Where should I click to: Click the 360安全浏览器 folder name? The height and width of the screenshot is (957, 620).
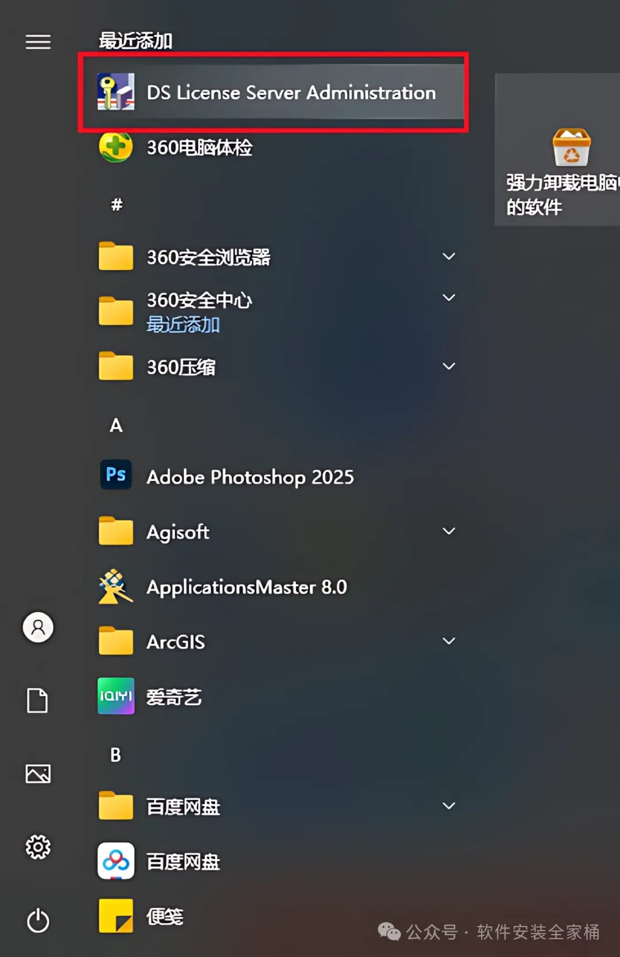[x=208, y=257]
